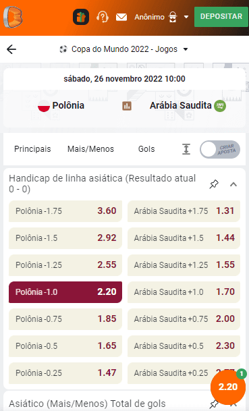Open the Anônimo account dropdown arrow
This screenshot has width=249, height=411.
pos(186,17)
